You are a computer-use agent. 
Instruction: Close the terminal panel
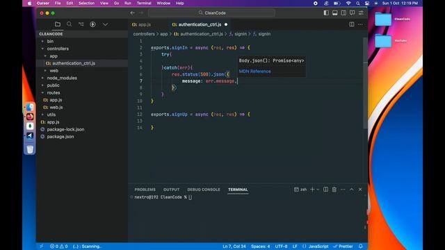360,190
